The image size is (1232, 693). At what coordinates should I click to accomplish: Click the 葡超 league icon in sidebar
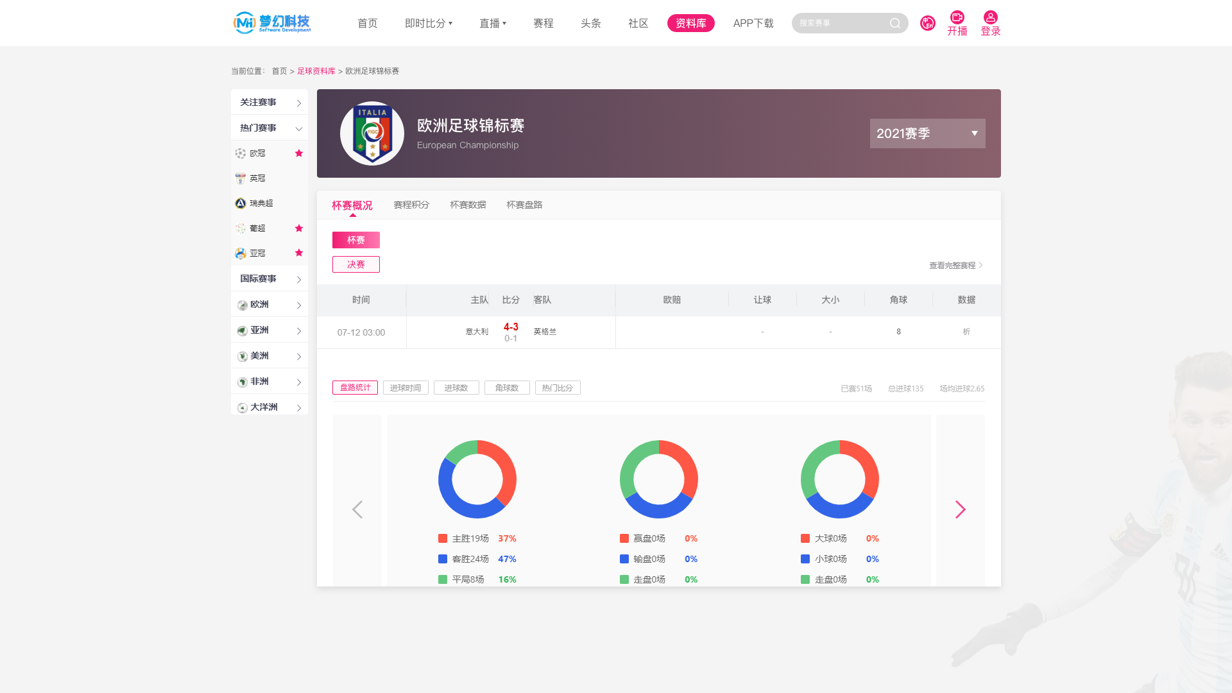coord(241,228)
